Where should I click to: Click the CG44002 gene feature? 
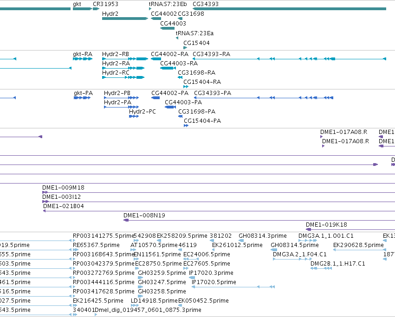(156, 19)
